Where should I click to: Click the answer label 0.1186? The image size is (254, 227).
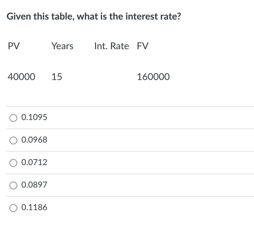pyautogui.click(x=34, y=207)
